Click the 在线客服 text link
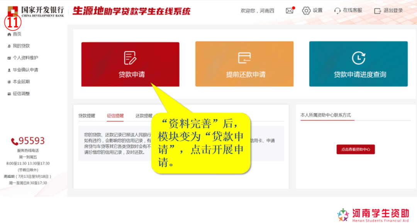Screen dimensions: 417x223 [x=353, y=10]
